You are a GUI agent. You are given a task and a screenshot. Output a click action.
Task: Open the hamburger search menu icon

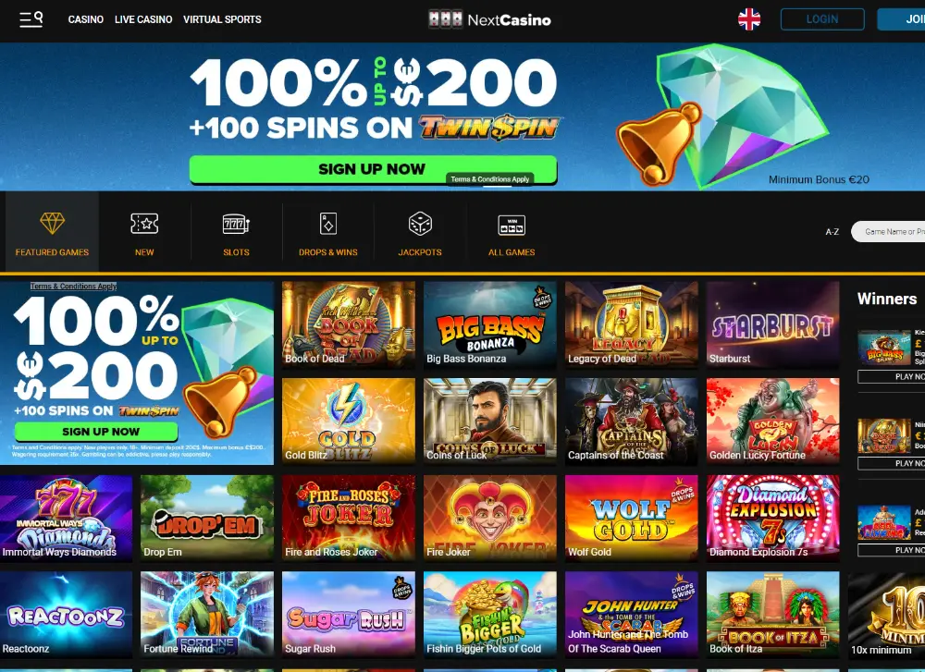[31, 19]
